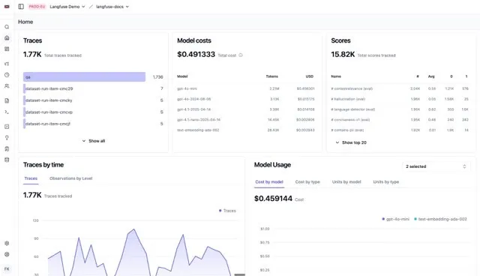The image size is (480, 276).
Task: Toggle the sidebar panel icon
Action: tap(21, 7)
